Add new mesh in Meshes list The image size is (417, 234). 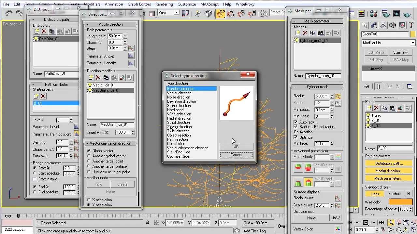point(297,33)
